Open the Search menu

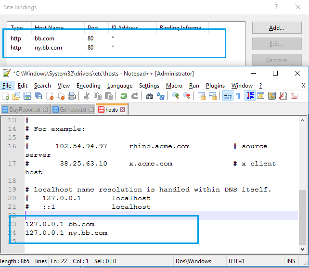point(42,86)
